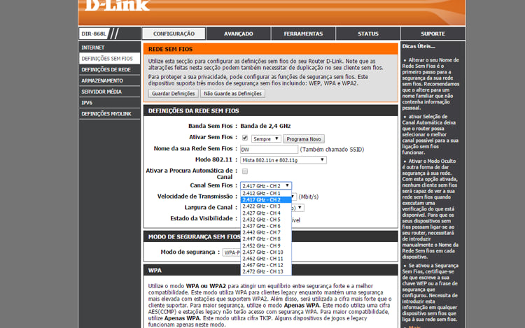Click the Guardar Definições button

tap(173, 93)
